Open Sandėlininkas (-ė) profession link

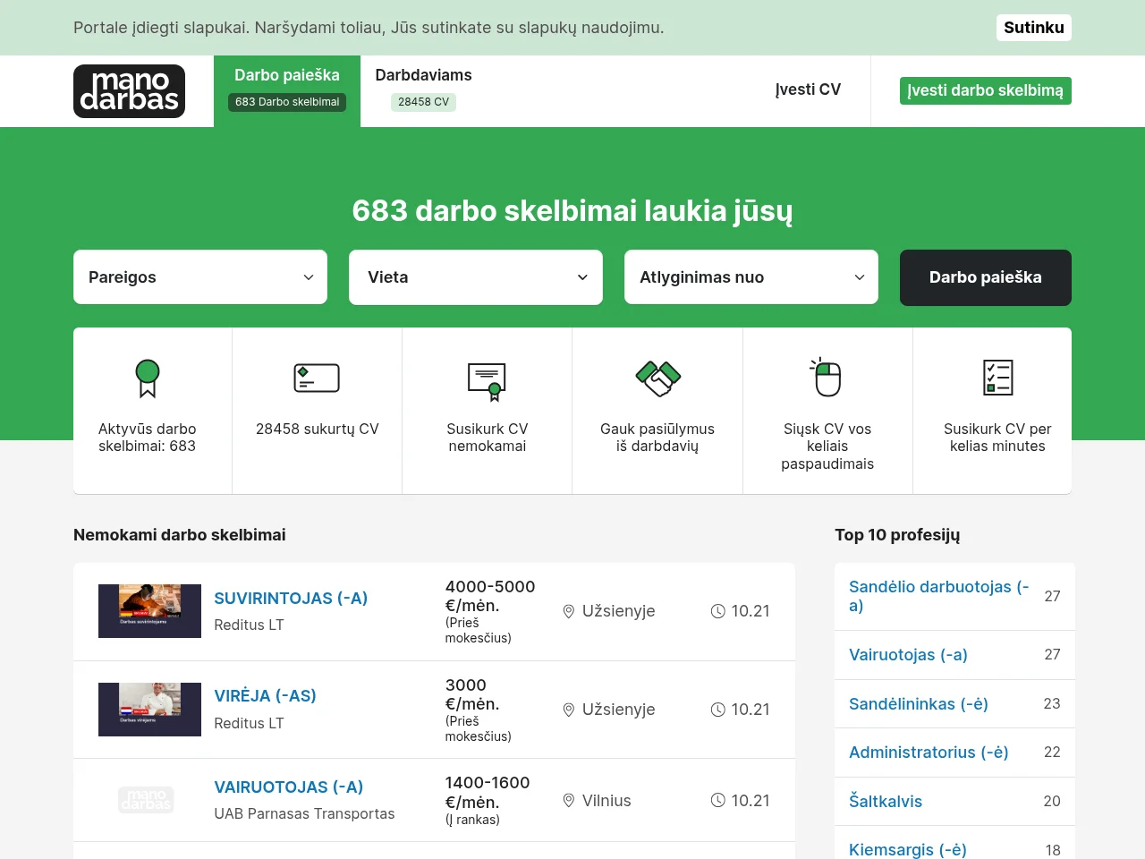pos(919,704)
